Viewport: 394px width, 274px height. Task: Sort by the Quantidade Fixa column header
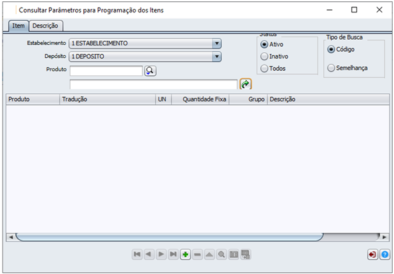[x=204, y=99]
